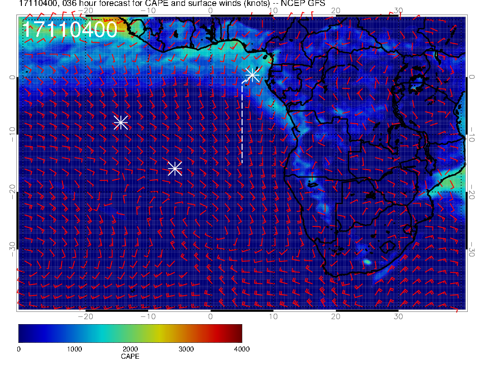The height and width of the screenshot is (371, 480).
Task: Click the white asterisk marker near the equator
Action: (x=252, y=75)
